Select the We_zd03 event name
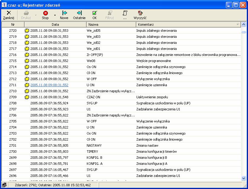This screenshot has width=248, height=189. 94,37
